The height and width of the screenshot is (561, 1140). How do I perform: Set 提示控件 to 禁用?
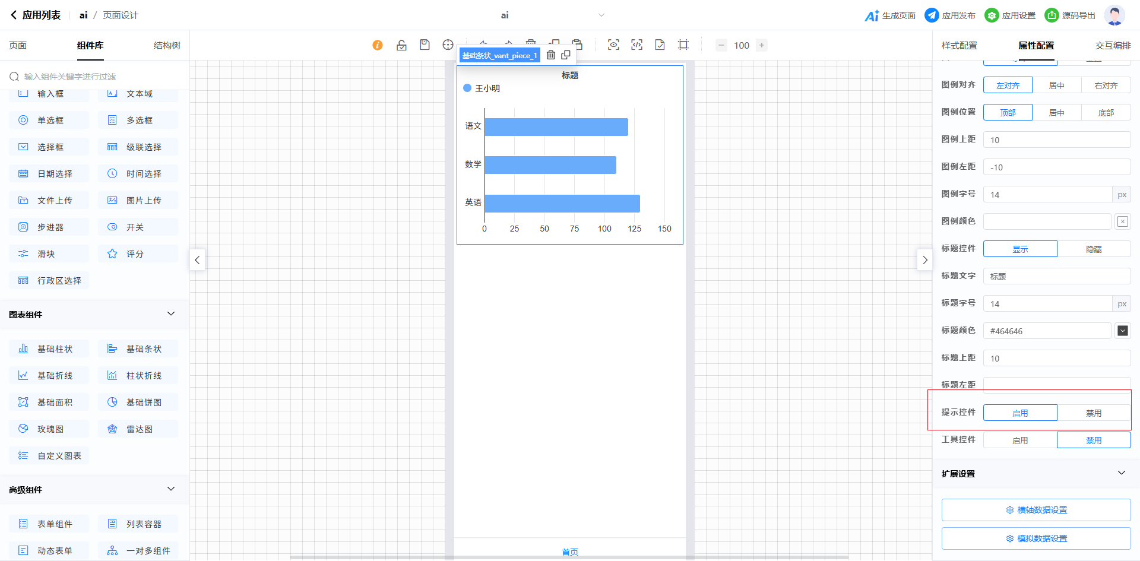point(1094,413)
